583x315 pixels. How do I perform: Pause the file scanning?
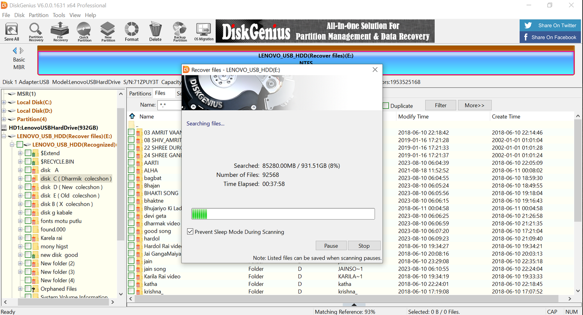(331, 246)
